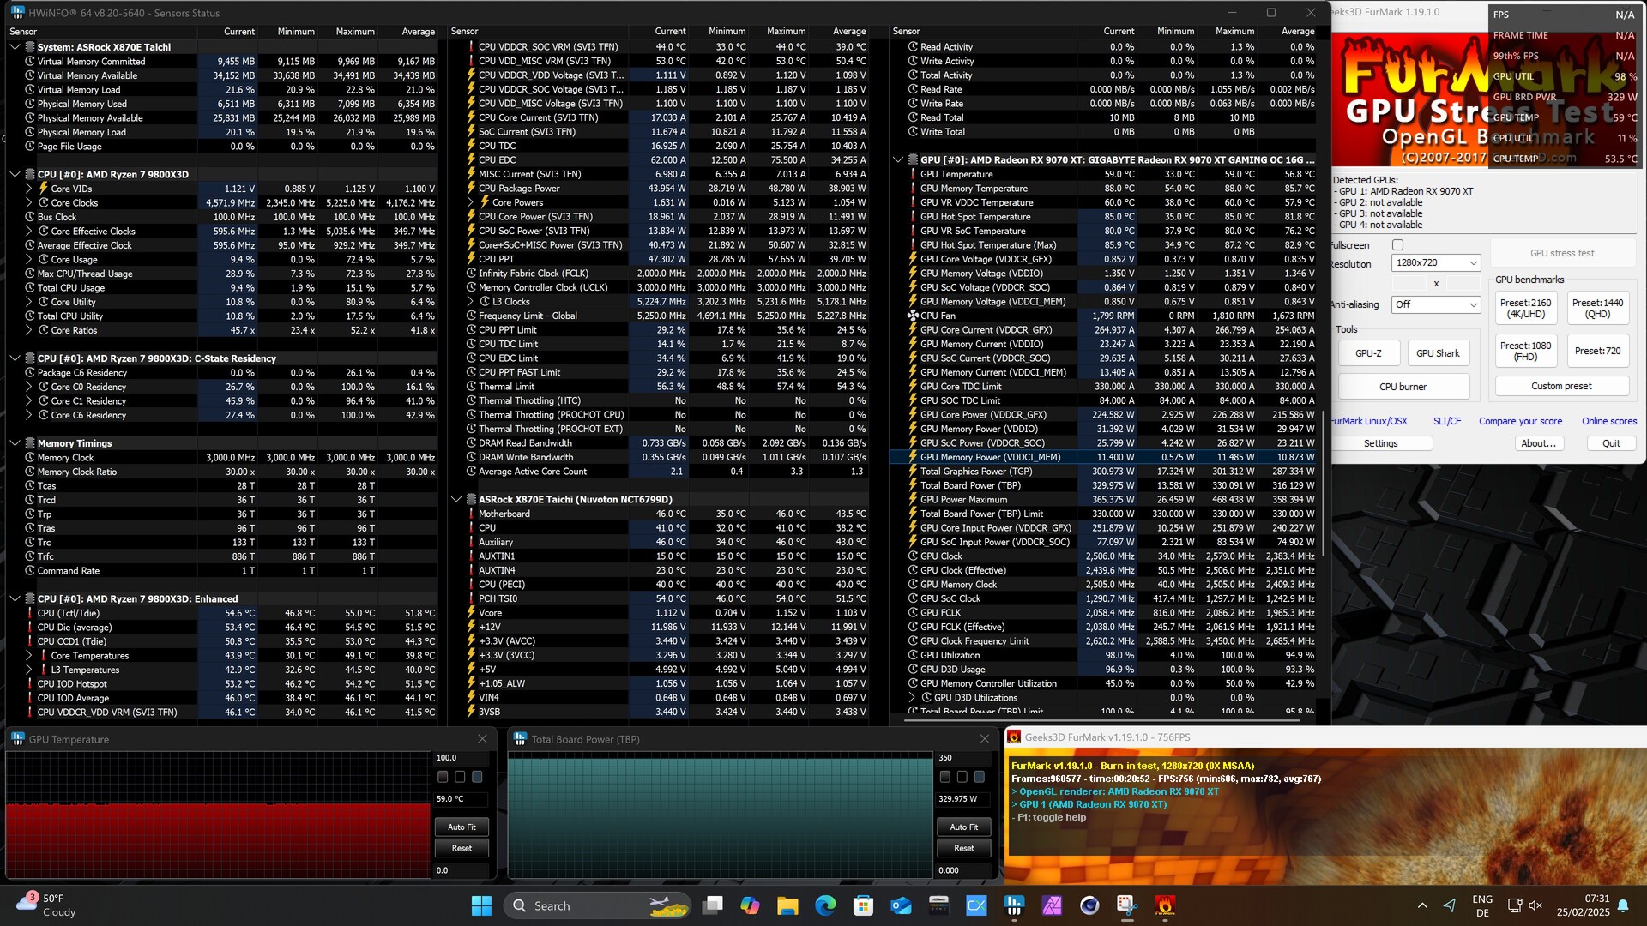Show hidden icons via system tray chevron
Screen dimensions: 1647x926
point(1422,905)
